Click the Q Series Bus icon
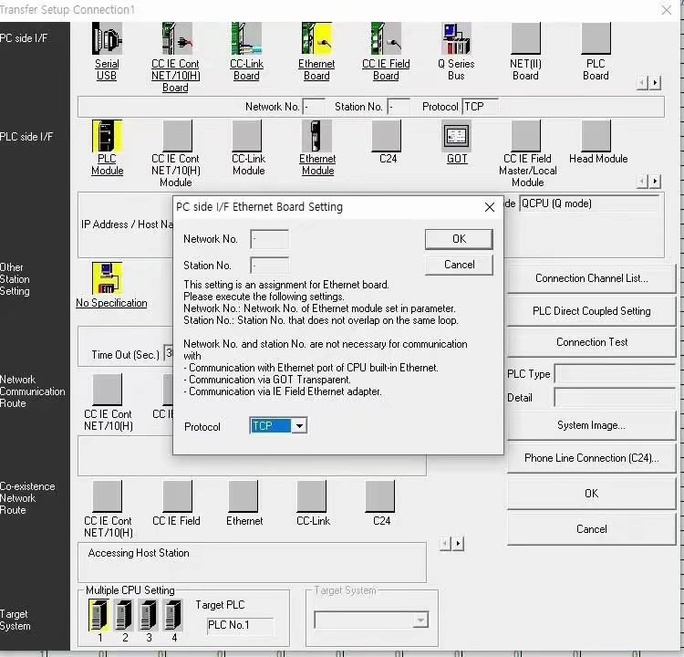 456,40
